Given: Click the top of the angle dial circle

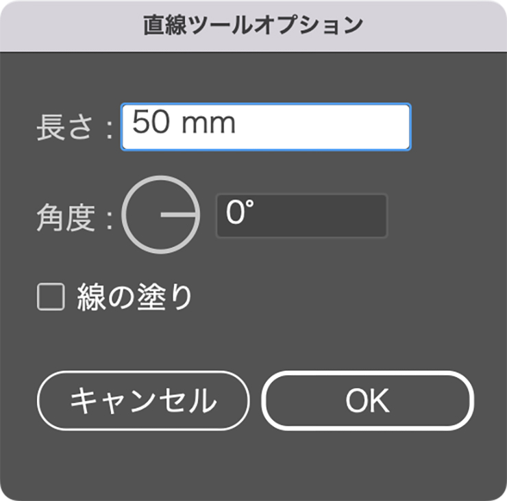Looking at the screenshot, I should pyautogui.click(x=161, y=177).
